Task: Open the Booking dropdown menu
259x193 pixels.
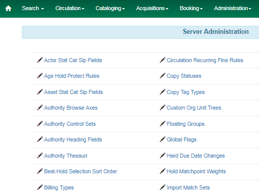Action: click(x=191, y=8)
